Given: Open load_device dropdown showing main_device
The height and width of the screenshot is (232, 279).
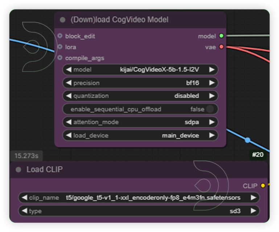Looking at the screenshot, I should 140,135.
